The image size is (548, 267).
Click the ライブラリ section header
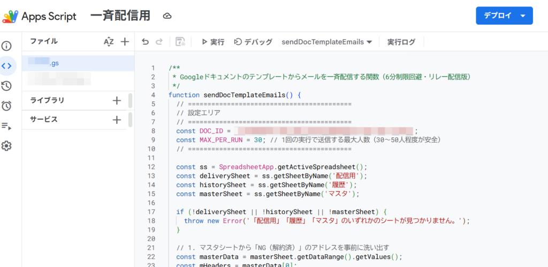47,101
